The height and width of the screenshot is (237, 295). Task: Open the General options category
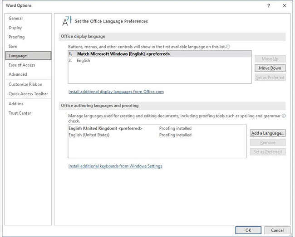[28, 18]
